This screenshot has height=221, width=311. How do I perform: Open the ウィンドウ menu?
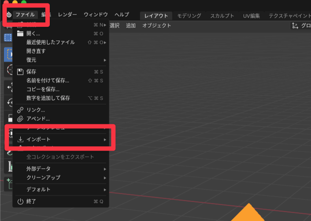[96, 14]
